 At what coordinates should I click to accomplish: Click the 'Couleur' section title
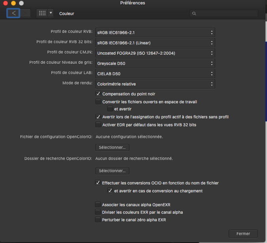click(x=66, y=13)
